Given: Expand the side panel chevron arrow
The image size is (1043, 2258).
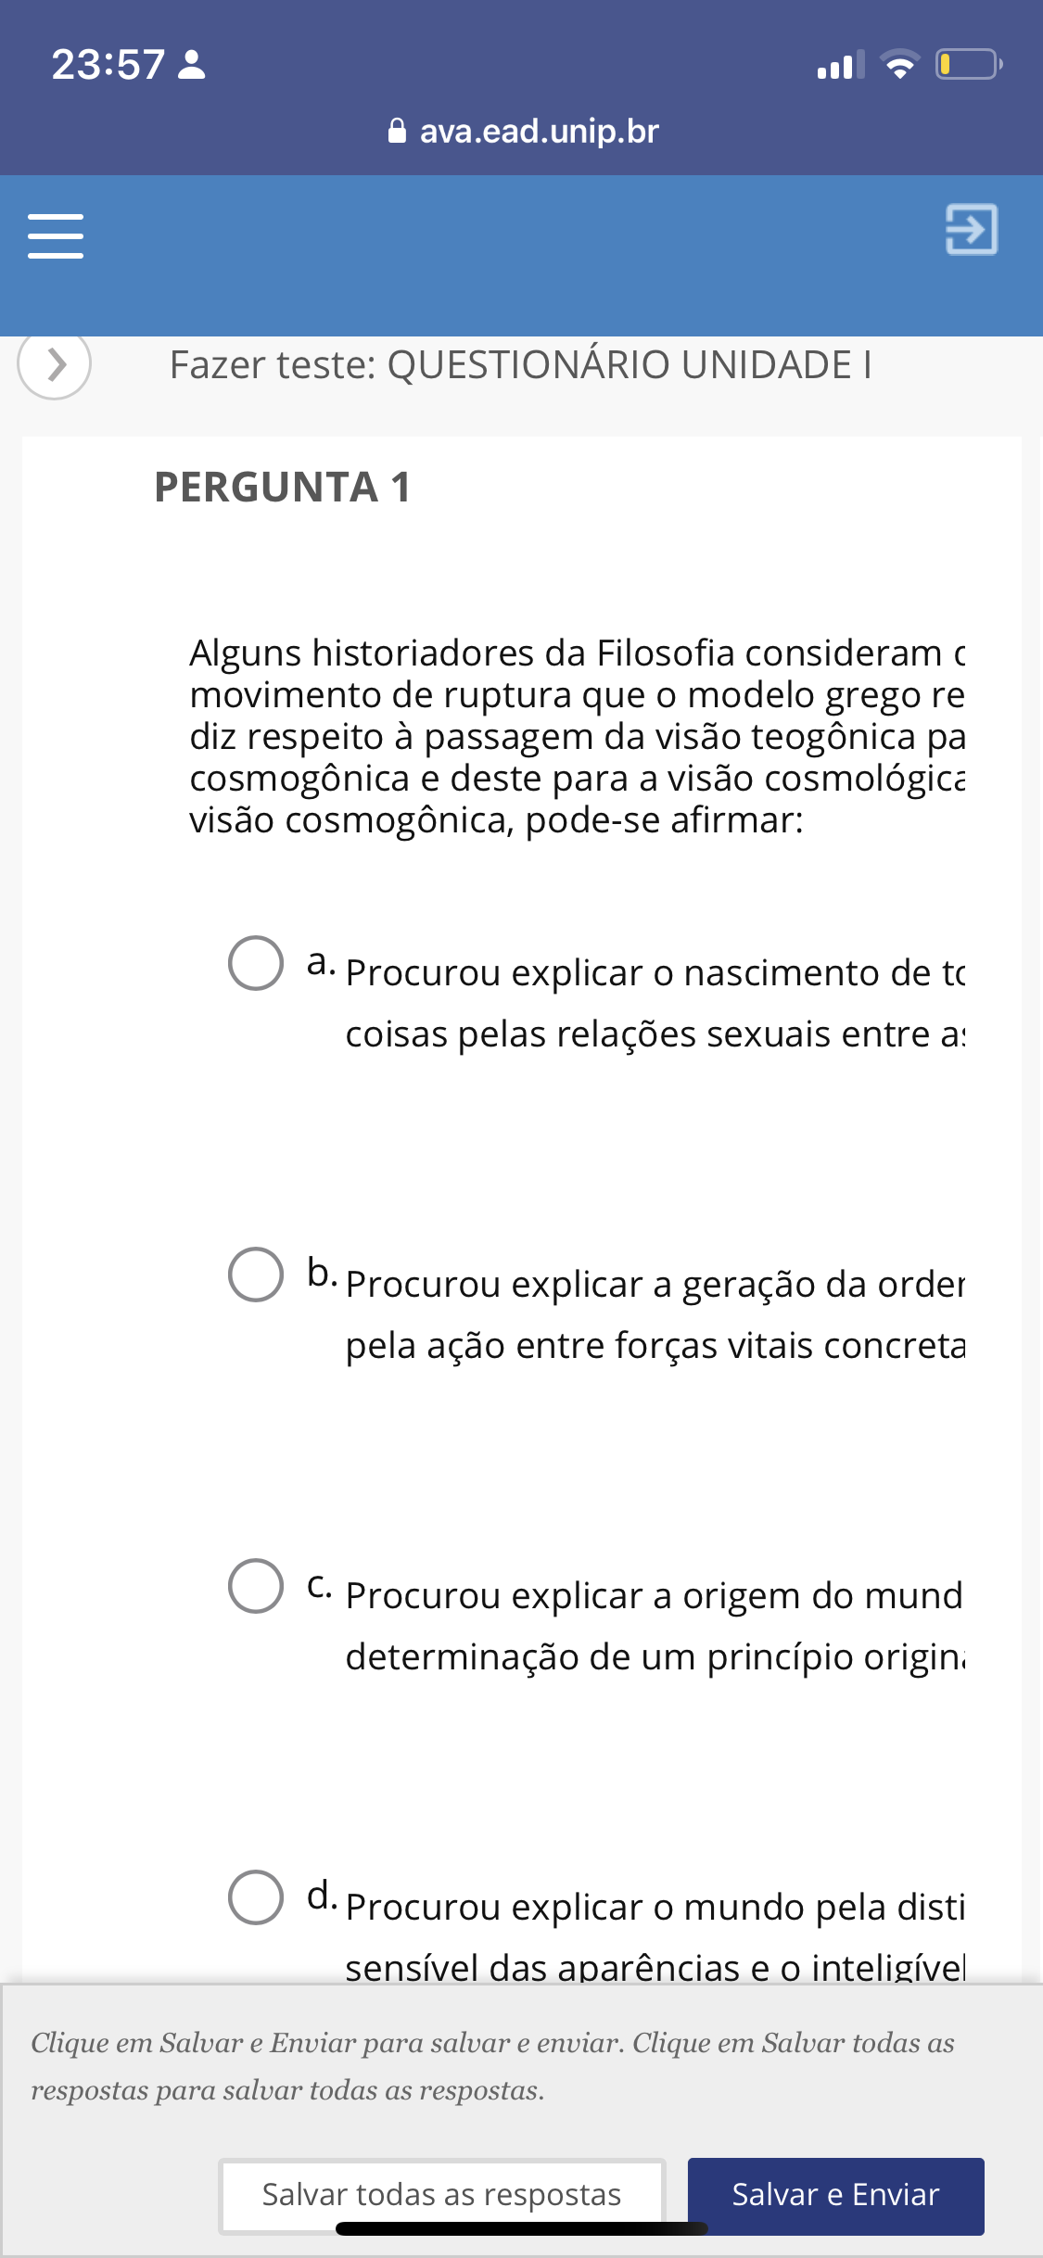Looking at the screenshot, I should tap(55, 364).
